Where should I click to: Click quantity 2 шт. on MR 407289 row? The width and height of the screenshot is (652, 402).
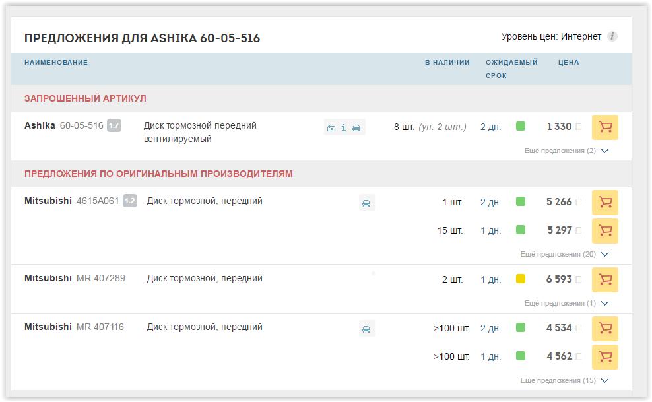pos(453,279)
